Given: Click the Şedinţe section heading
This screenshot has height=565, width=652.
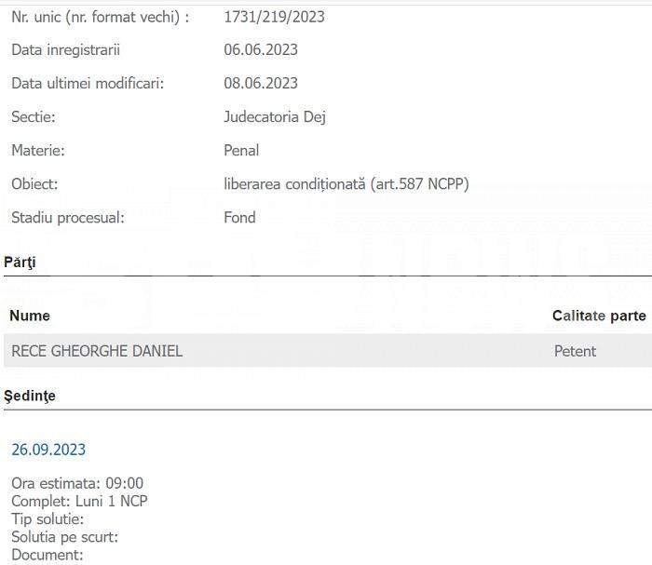Looking at the screenshot, I should point(30,396).
